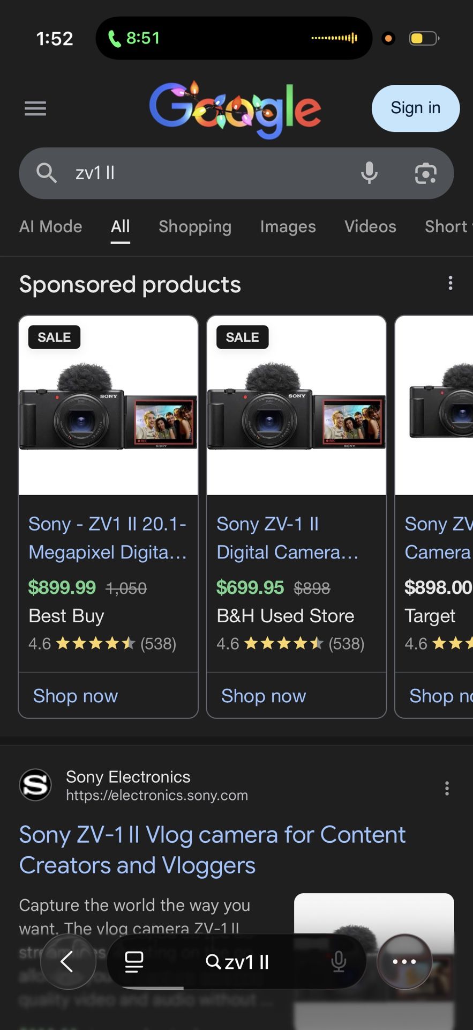Tap microphone in bottom address bar
This screenshot has height=1030, width=473.
[339, 962]
